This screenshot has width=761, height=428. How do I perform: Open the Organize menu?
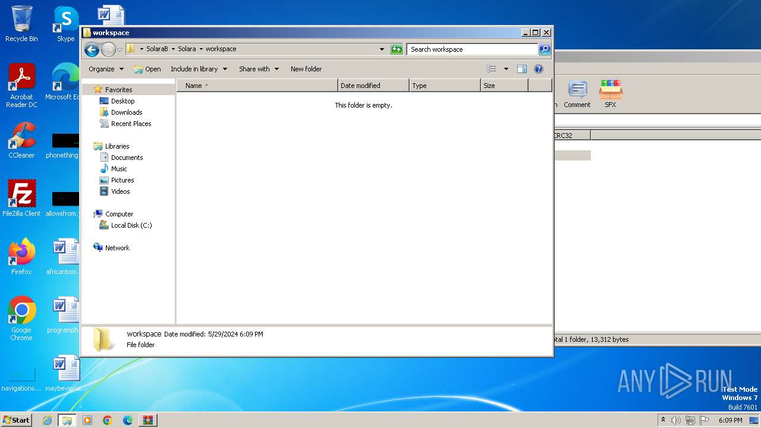click(x=106, y=69)
